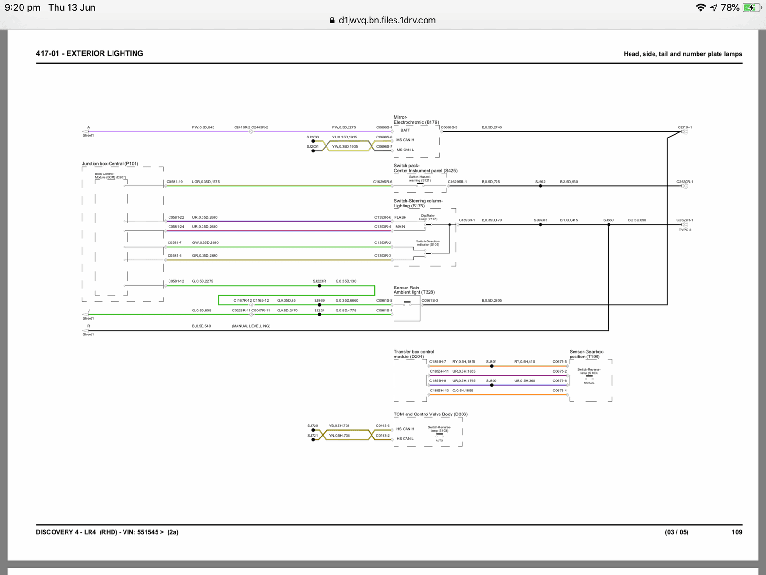The width and height of the screenshot is (766, 575).
Task: Tap the BATT pin label
Action: click(405, 130)
